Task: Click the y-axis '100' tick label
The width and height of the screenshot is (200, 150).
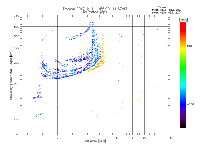Action: pos(16,120)
